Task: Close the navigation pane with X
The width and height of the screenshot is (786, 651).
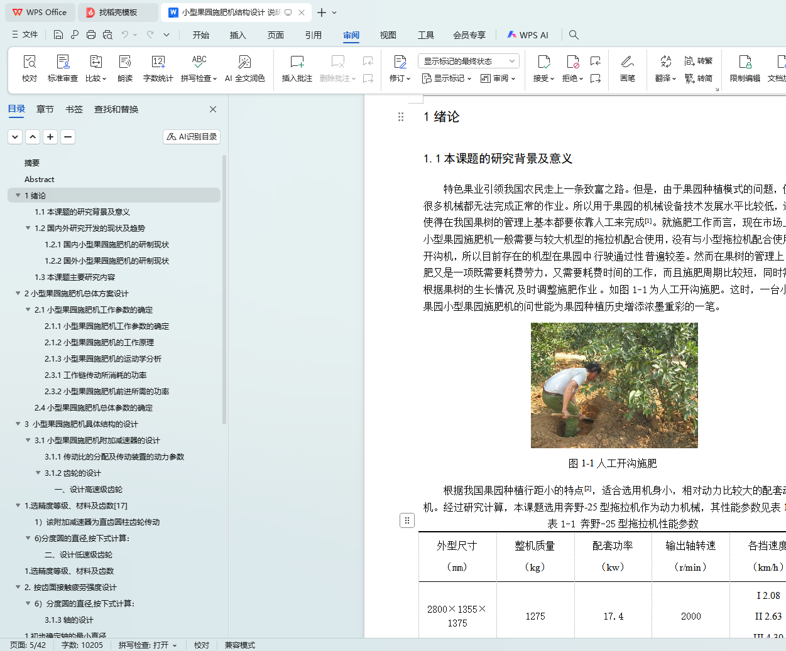Action: click(213, 109)
